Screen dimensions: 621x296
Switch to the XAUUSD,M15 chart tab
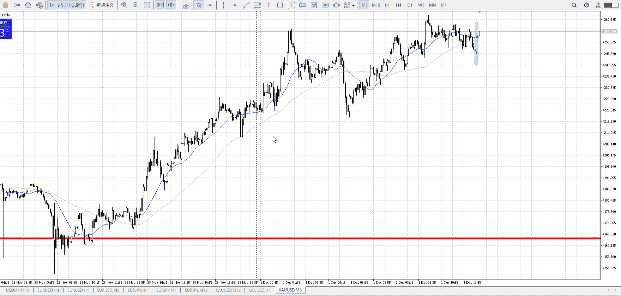pos(228,290)
